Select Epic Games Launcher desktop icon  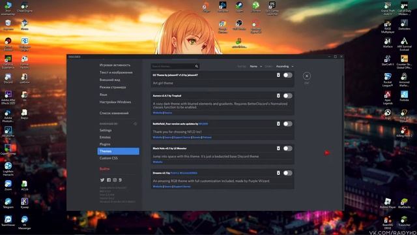pos(272,8)
